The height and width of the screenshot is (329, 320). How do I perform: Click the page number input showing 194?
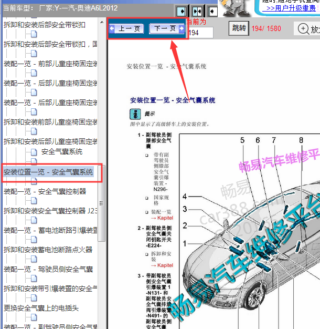click(x=200, y=33)
